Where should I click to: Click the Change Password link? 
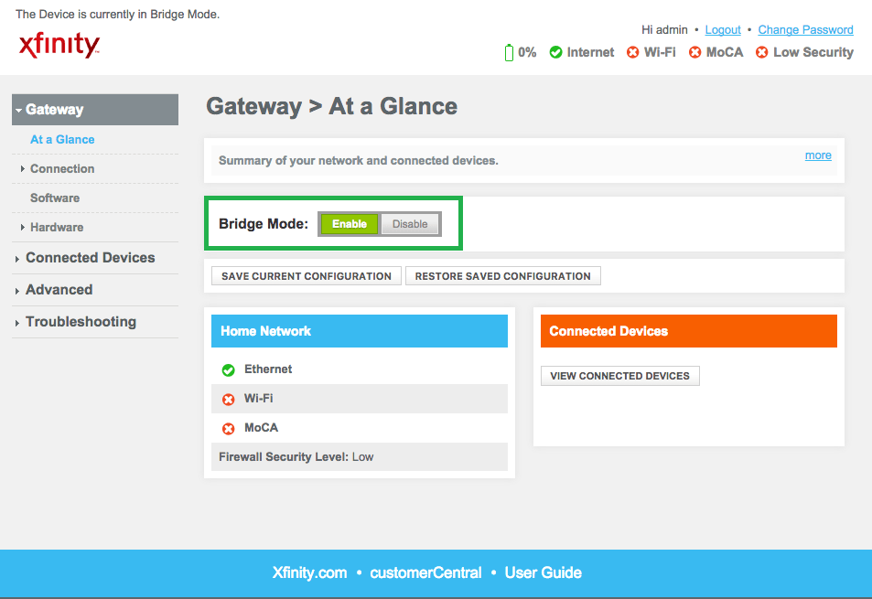point(805,30)
